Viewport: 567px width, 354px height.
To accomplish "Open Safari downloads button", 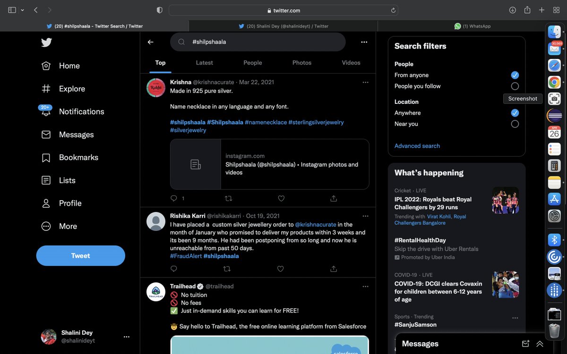I will pyautogui.click(x=513, y=10).
